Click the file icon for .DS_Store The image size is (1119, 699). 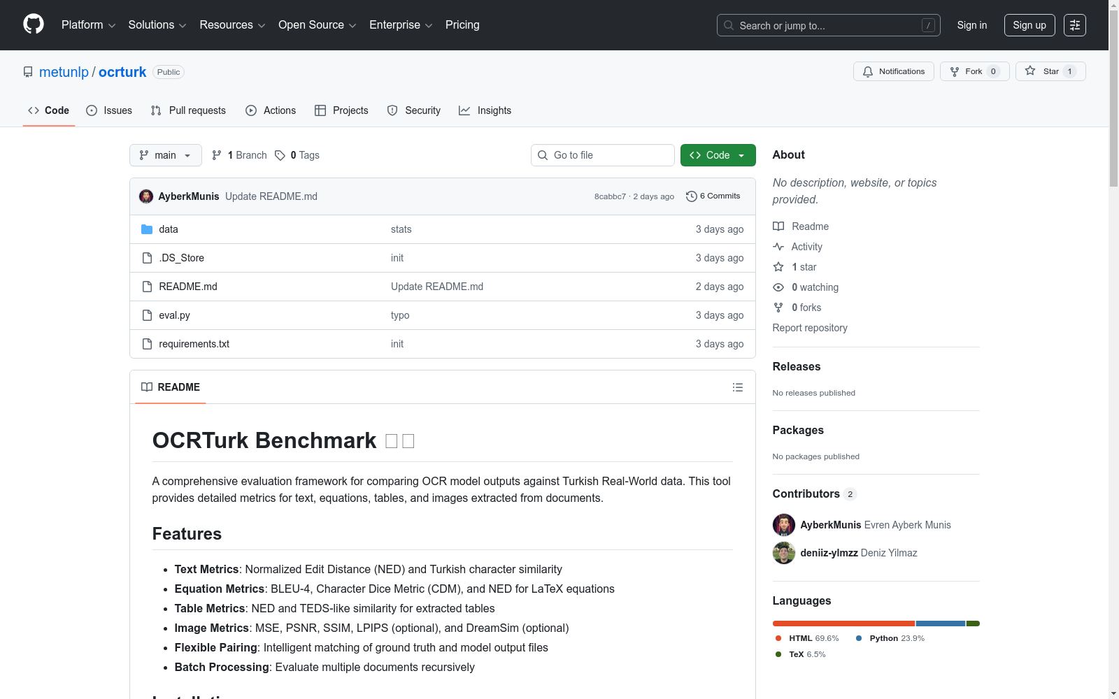click(147, 258)
